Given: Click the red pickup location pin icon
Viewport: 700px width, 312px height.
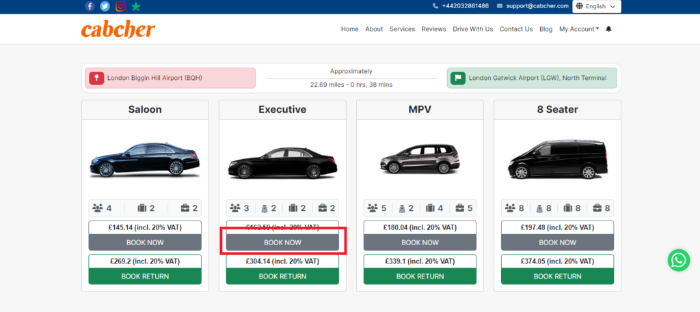Looking at the screenshot, I should click(96, 78).
